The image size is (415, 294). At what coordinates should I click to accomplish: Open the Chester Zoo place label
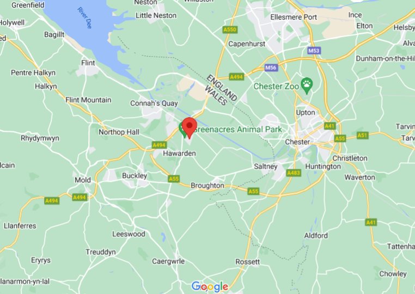(276, 86)
